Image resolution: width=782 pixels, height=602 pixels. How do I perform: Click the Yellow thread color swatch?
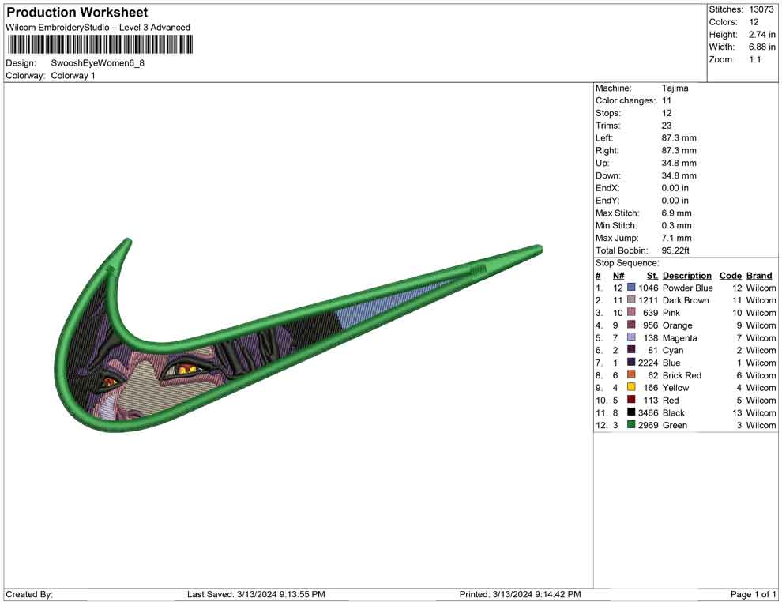[631, 387]
